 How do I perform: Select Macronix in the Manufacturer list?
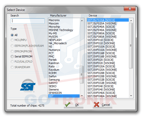point(64,20)
